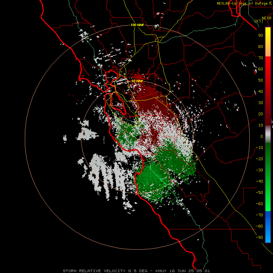The image size is (273, 273).
Task: Click the 100 NMI range ring label
Action: [x=137, y=25]
